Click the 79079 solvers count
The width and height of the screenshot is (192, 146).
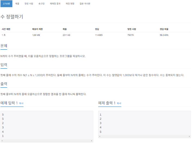[x=130, y=35]
